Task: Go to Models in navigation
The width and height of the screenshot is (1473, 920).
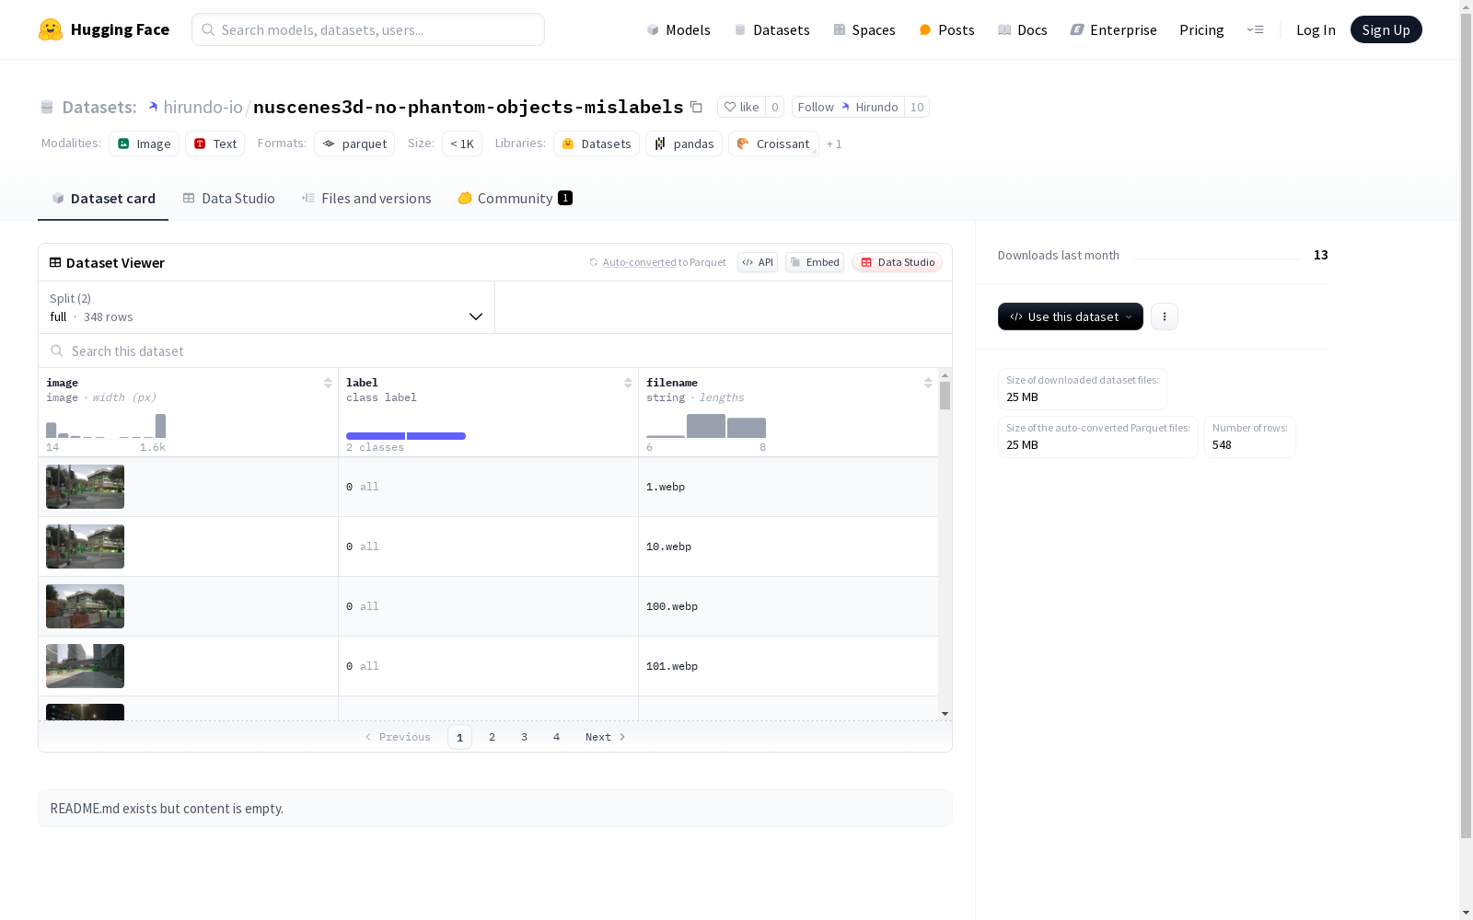Action: 679,29
